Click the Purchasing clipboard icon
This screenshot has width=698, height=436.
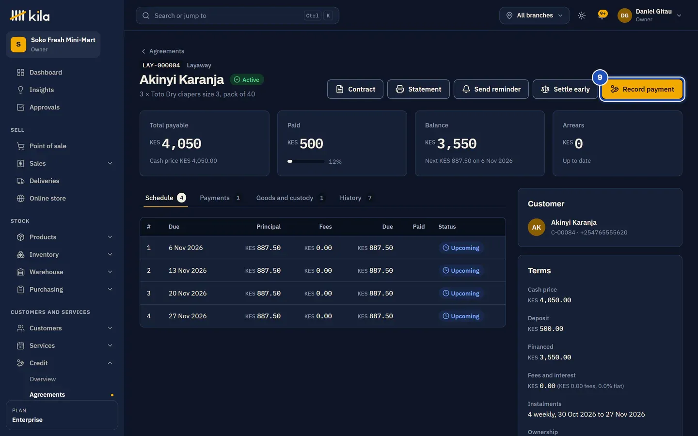coord(20,289)
